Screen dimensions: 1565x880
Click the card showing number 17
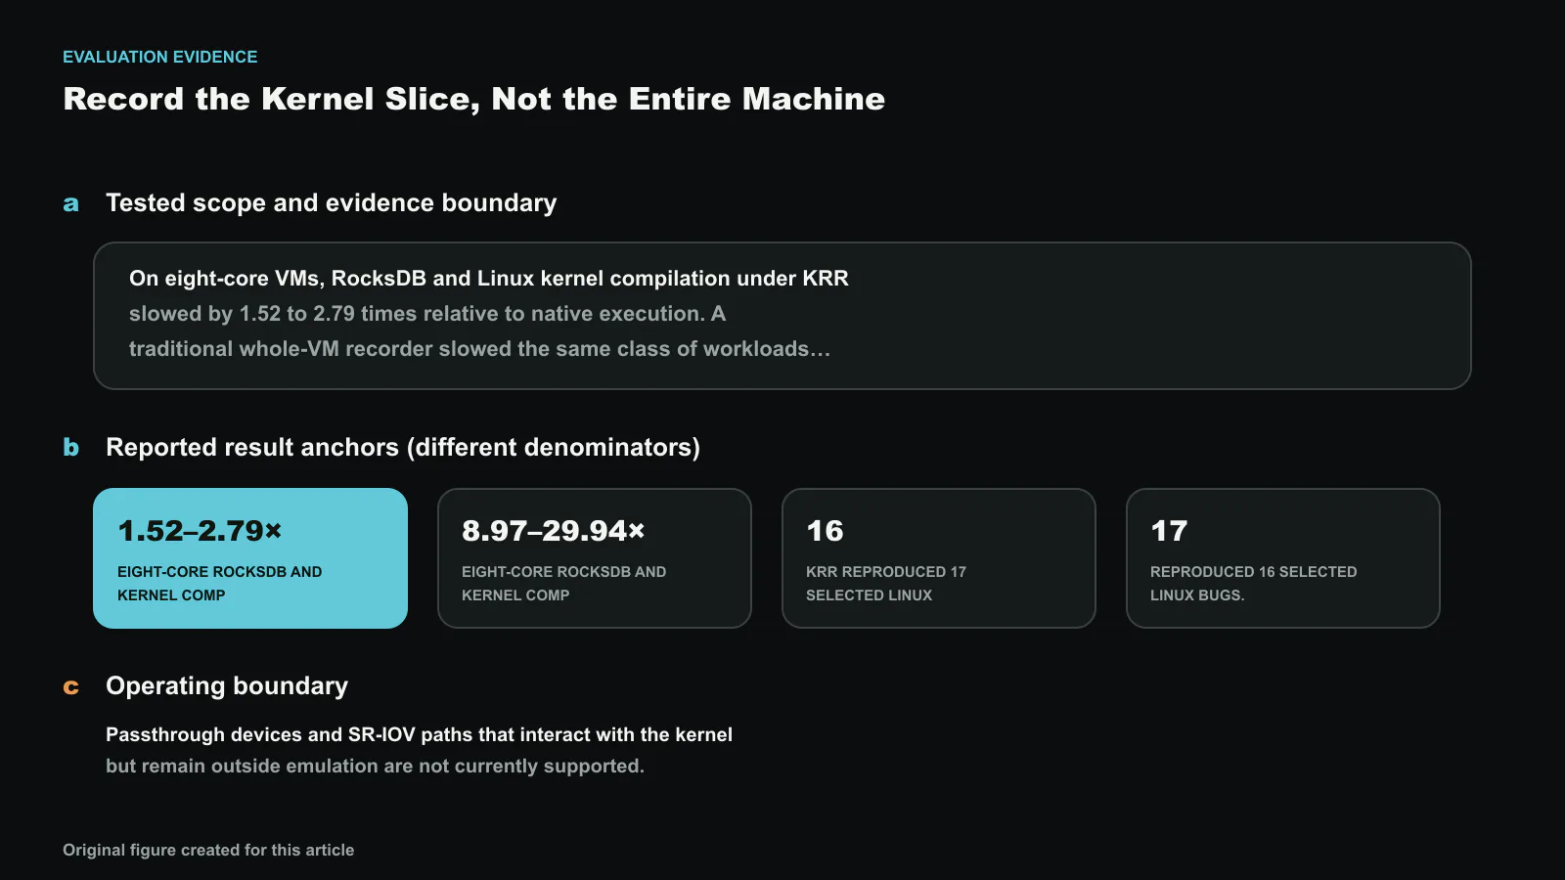tap(1283, 558)
